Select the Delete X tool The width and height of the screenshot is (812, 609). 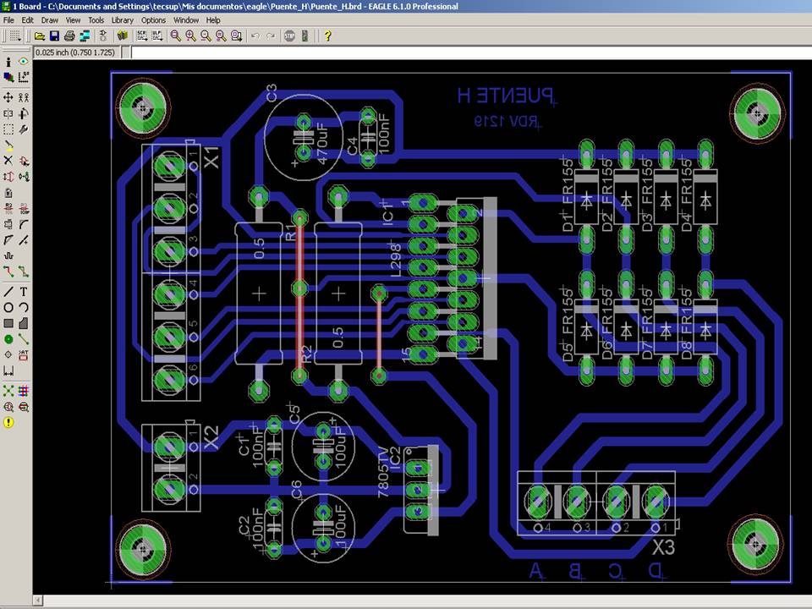(8, 161)
